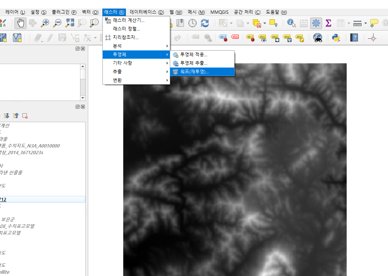Viewport: 388px width, 276px height.
Task: Click the upper panel scrollbar up arrow
Action: point(83,66)
